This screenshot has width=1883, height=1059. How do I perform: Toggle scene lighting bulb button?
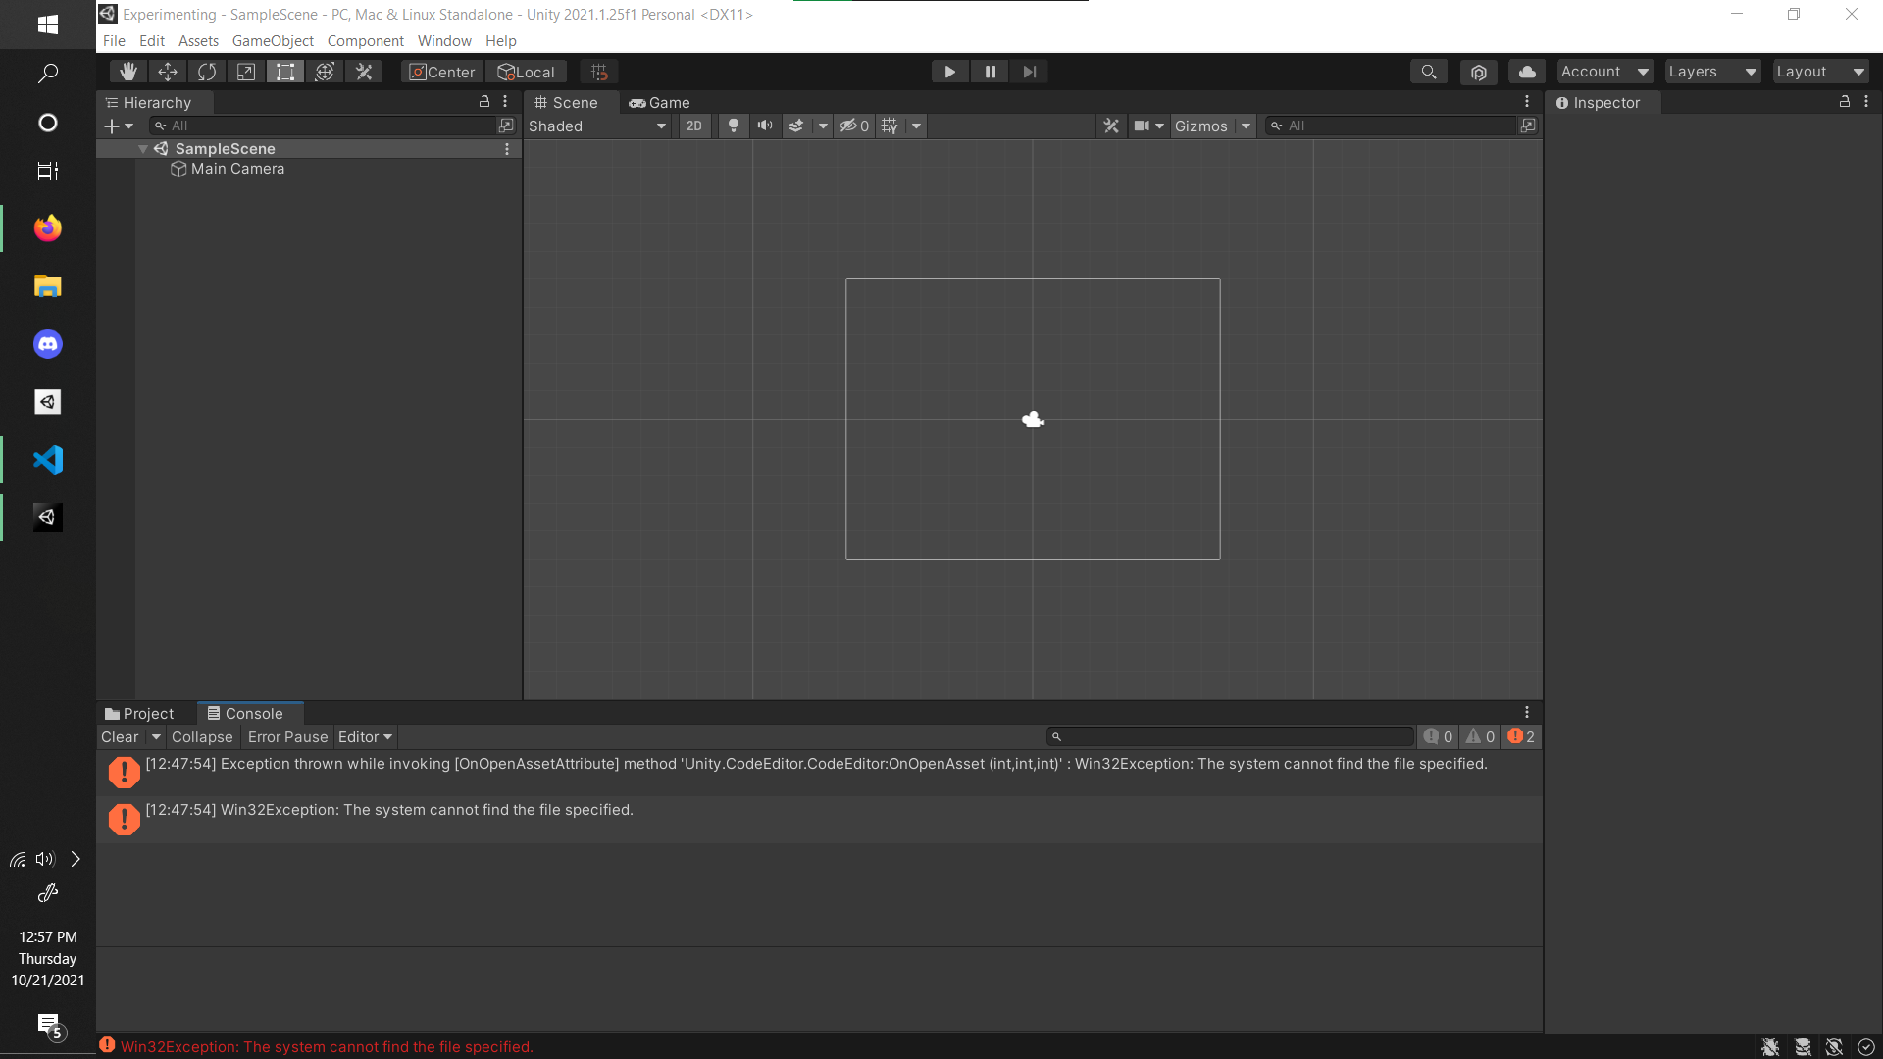733,126
